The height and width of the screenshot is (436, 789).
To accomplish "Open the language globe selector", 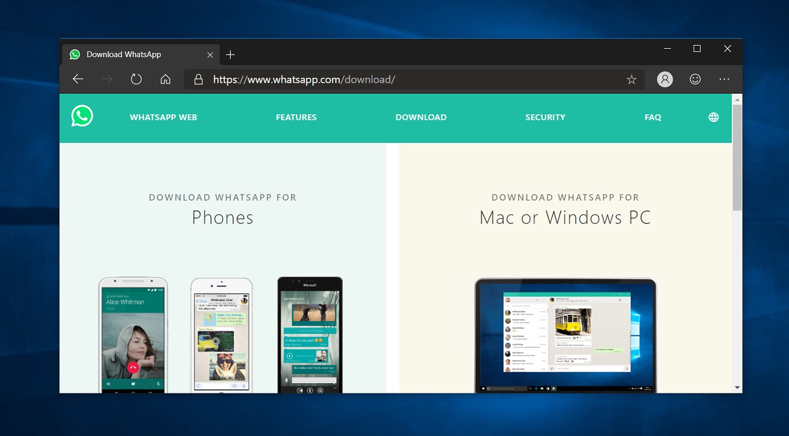I will pyautogui.click(x=714, y=117).
